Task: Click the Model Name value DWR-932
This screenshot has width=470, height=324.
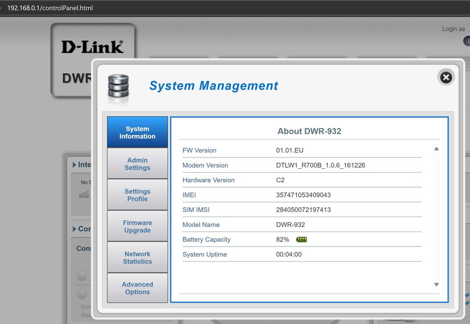Action: (290, 225)
